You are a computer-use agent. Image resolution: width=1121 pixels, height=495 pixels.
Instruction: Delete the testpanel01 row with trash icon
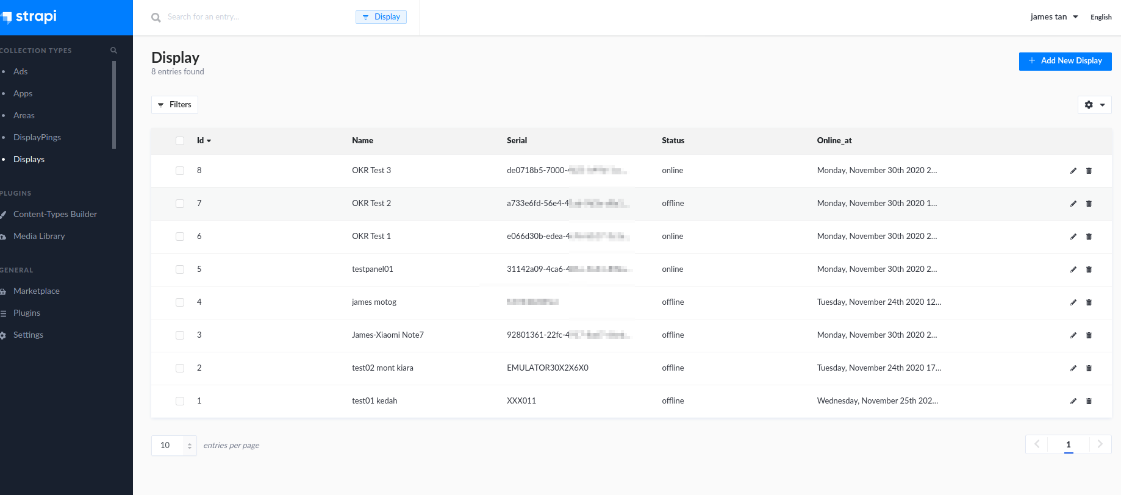1089,269
